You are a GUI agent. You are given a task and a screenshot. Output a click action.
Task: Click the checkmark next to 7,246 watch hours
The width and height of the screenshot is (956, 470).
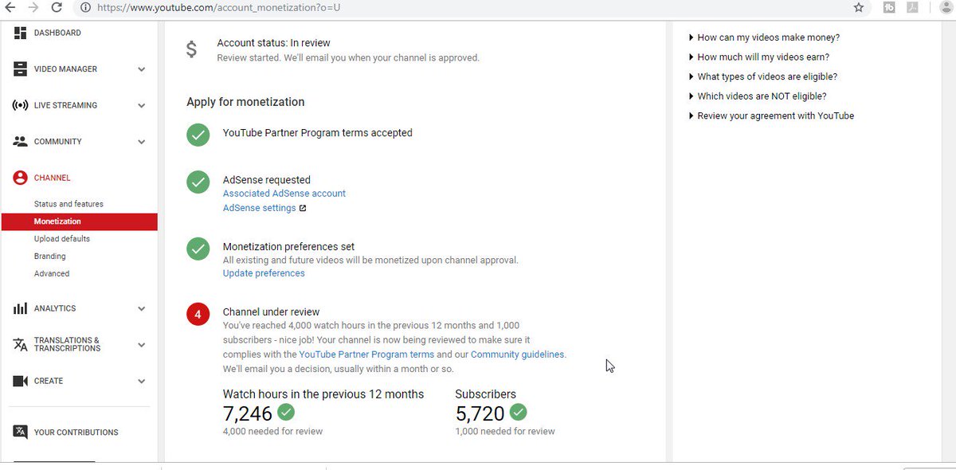286,413
